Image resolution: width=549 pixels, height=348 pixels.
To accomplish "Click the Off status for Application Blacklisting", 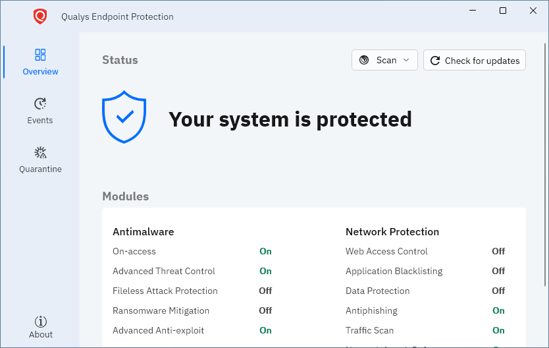I will (498, 271).
